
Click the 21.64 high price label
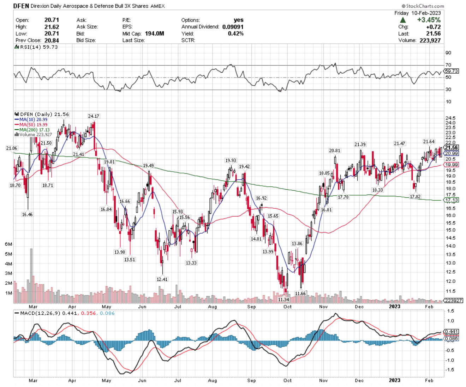(429, 142)
